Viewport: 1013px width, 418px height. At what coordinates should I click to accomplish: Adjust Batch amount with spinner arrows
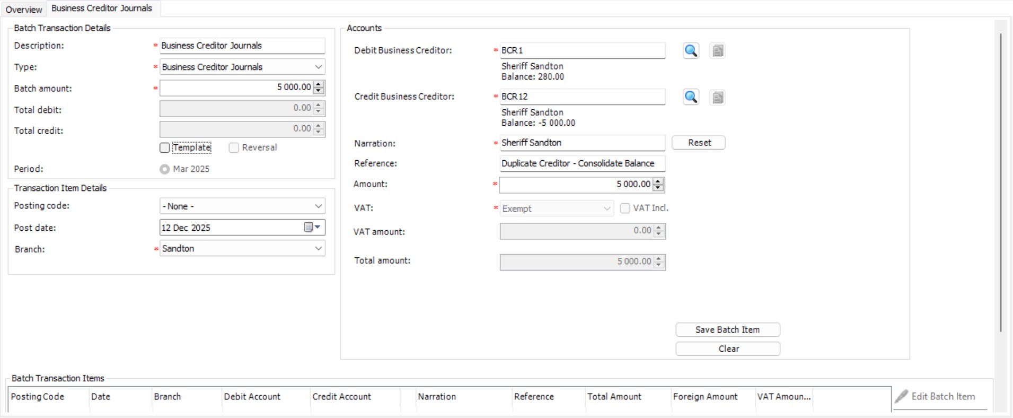click(x=319, y=88)
